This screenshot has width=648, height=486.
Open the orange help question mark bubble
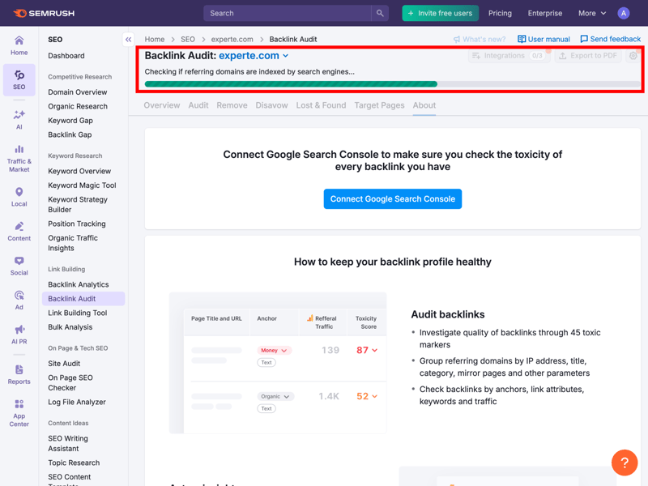click(x=625, y=463)
